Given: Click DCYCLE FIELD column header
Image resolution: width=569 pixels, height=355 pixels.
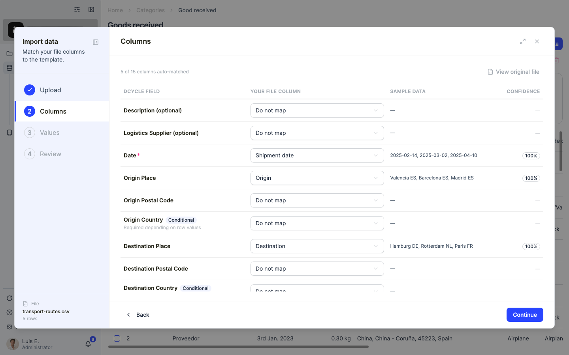Looking at the screenshot, I should (x=141, y=92).
